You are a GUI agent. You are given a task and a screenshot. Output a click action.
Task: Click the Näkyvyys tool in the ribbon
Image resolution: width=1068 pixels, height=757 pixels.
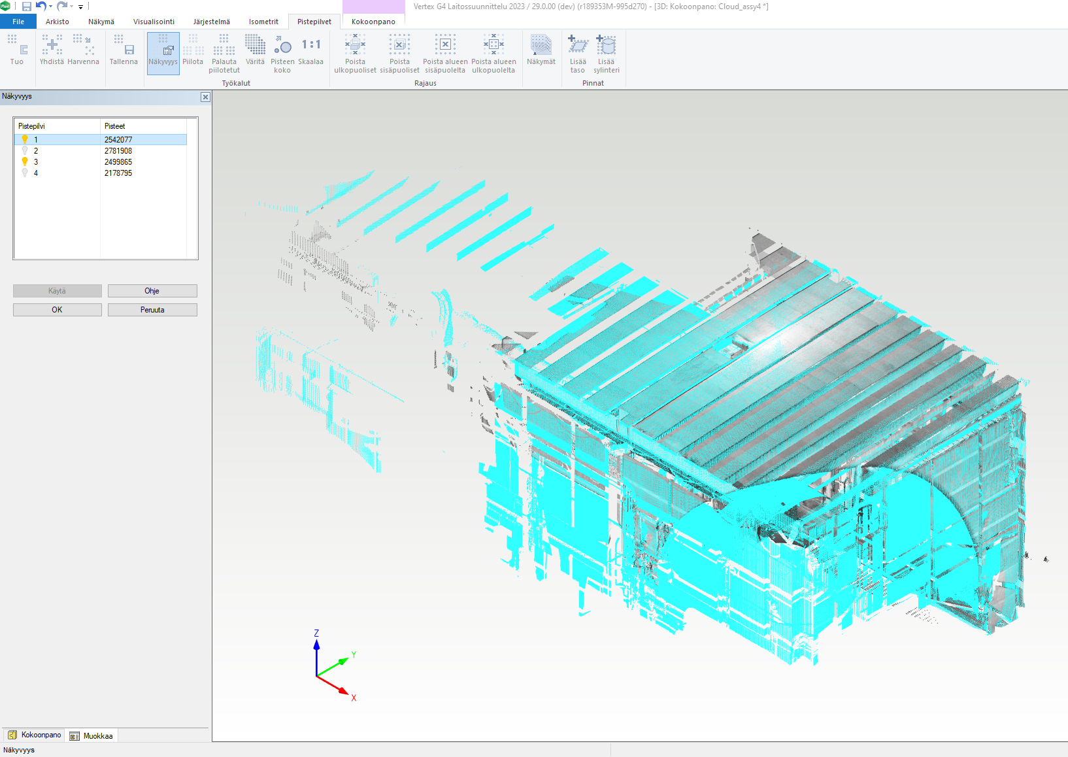pyautogui.click(x=163, y=52)
